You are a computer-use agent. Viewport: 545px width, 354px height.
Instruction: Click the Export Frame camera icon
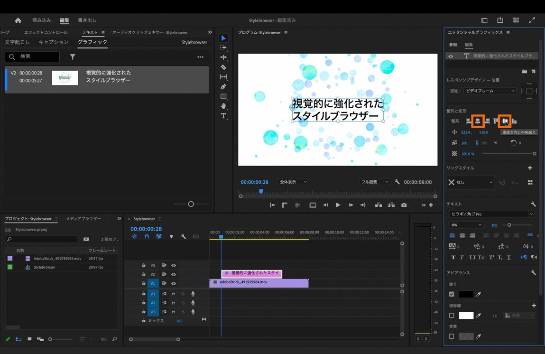click(404, 205)
